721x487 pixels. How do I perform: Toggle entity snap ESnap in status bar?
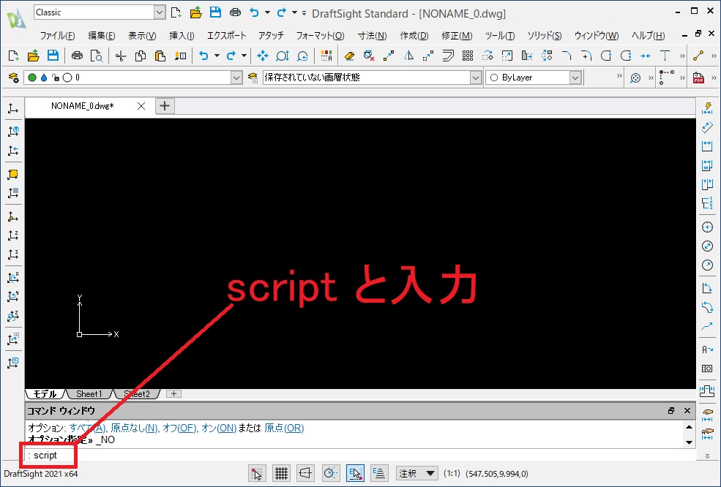(x=355, y=473)
